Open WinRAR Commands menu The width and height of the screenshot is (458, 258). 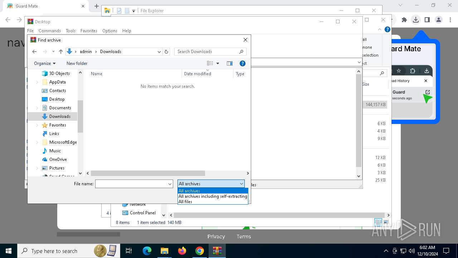[50, 31]
